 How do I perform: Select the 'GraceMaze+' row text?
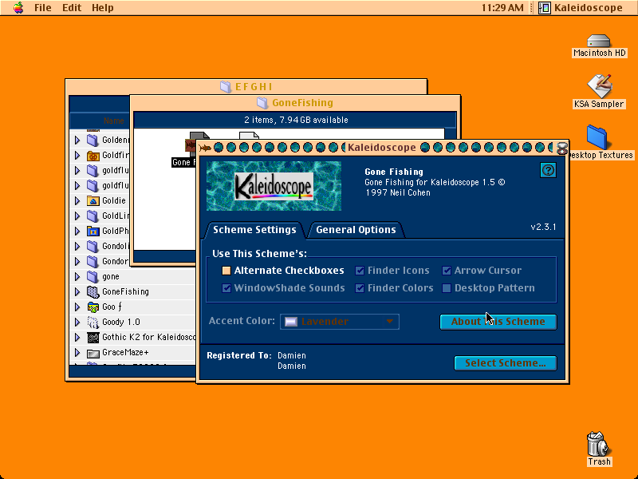point(125,352)
